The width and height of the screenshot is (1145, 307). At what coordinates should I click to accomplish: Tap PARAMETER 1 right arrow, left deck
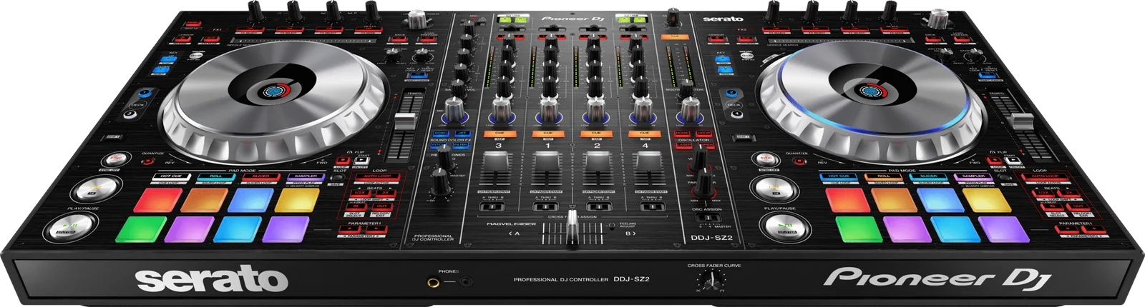(x=378, y=231)
